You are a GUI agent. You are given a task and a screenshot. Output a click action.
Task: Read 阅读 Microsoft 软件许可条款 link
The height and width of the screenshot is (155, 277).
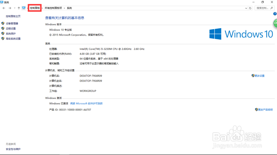click(86, 104)
